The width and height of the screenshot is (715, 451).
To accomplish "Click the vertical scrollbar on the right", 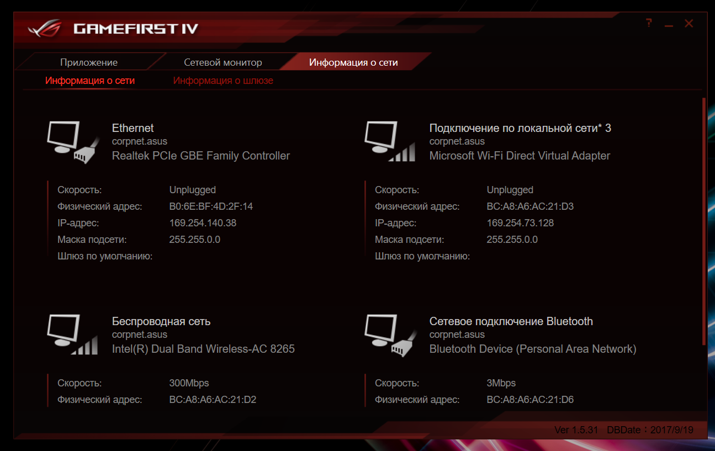I will coord(704,221).
